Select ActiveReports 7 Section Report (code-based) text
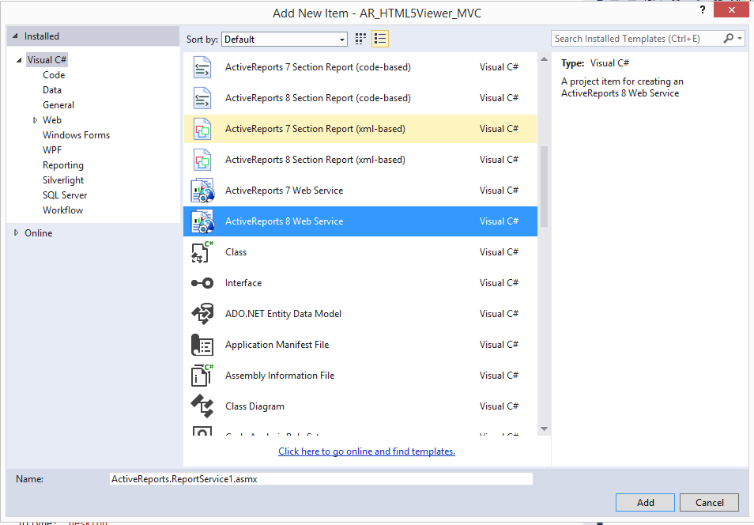The image size is (754, 525). coord(318,67)
